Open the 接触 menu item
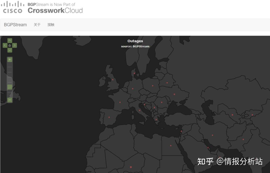This screenshot has width=270, height=173. click(51, 25)
